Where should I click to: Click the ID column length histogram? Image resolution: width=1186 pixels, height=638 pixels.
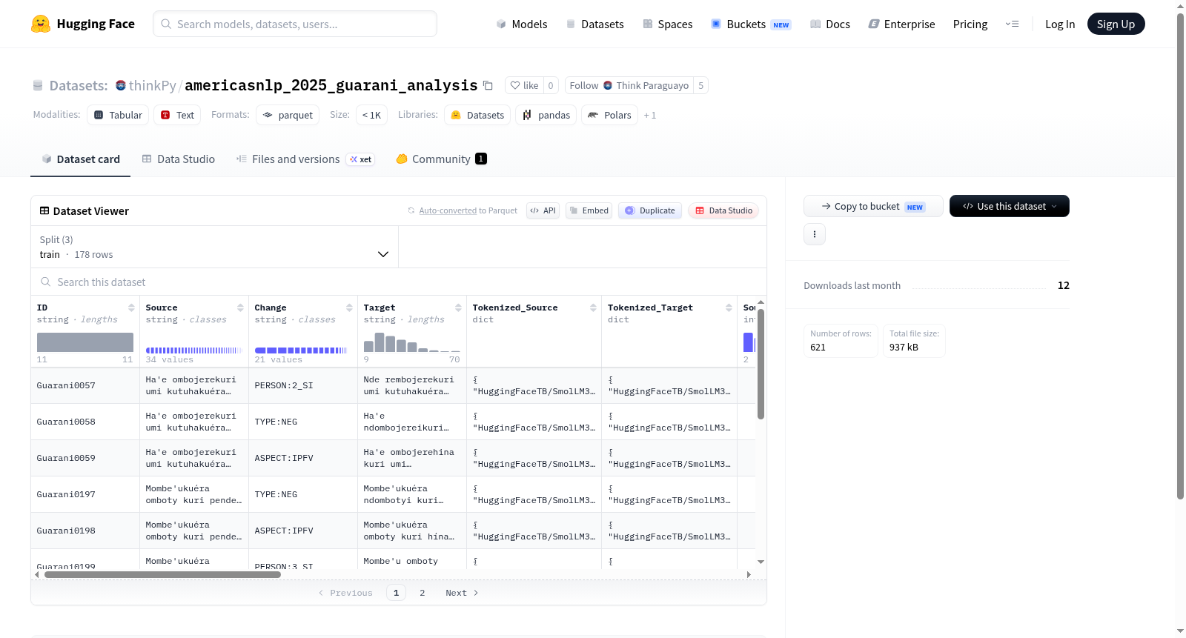(x=85, y=342)
